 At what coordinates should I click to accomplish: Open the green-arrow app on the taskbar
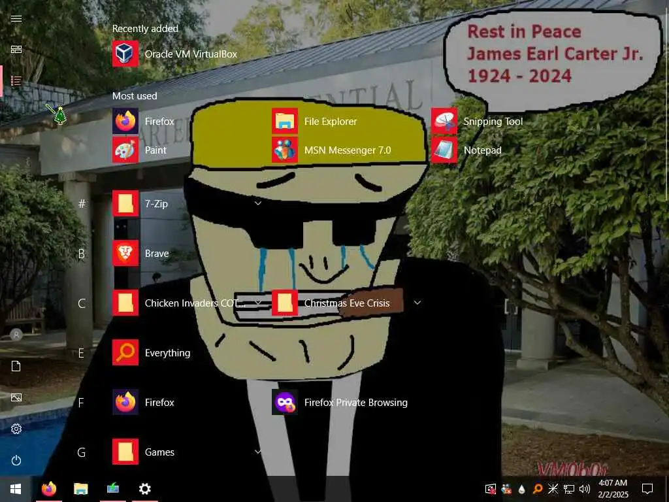(112, 489)
